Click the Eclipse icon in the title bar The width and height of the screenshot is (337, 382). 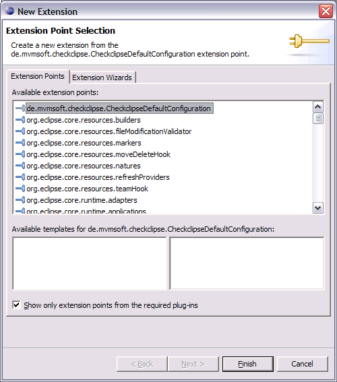coord(9,11)
